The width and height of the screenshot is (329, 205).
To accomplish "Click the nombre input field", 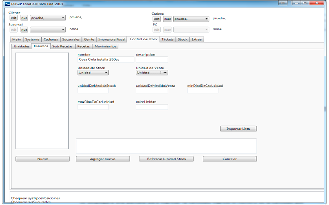I will pos(106,59).
